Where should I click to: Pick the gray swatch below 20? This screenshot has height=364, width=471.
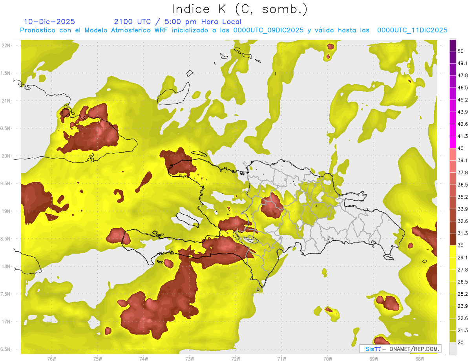pos(453,349)
